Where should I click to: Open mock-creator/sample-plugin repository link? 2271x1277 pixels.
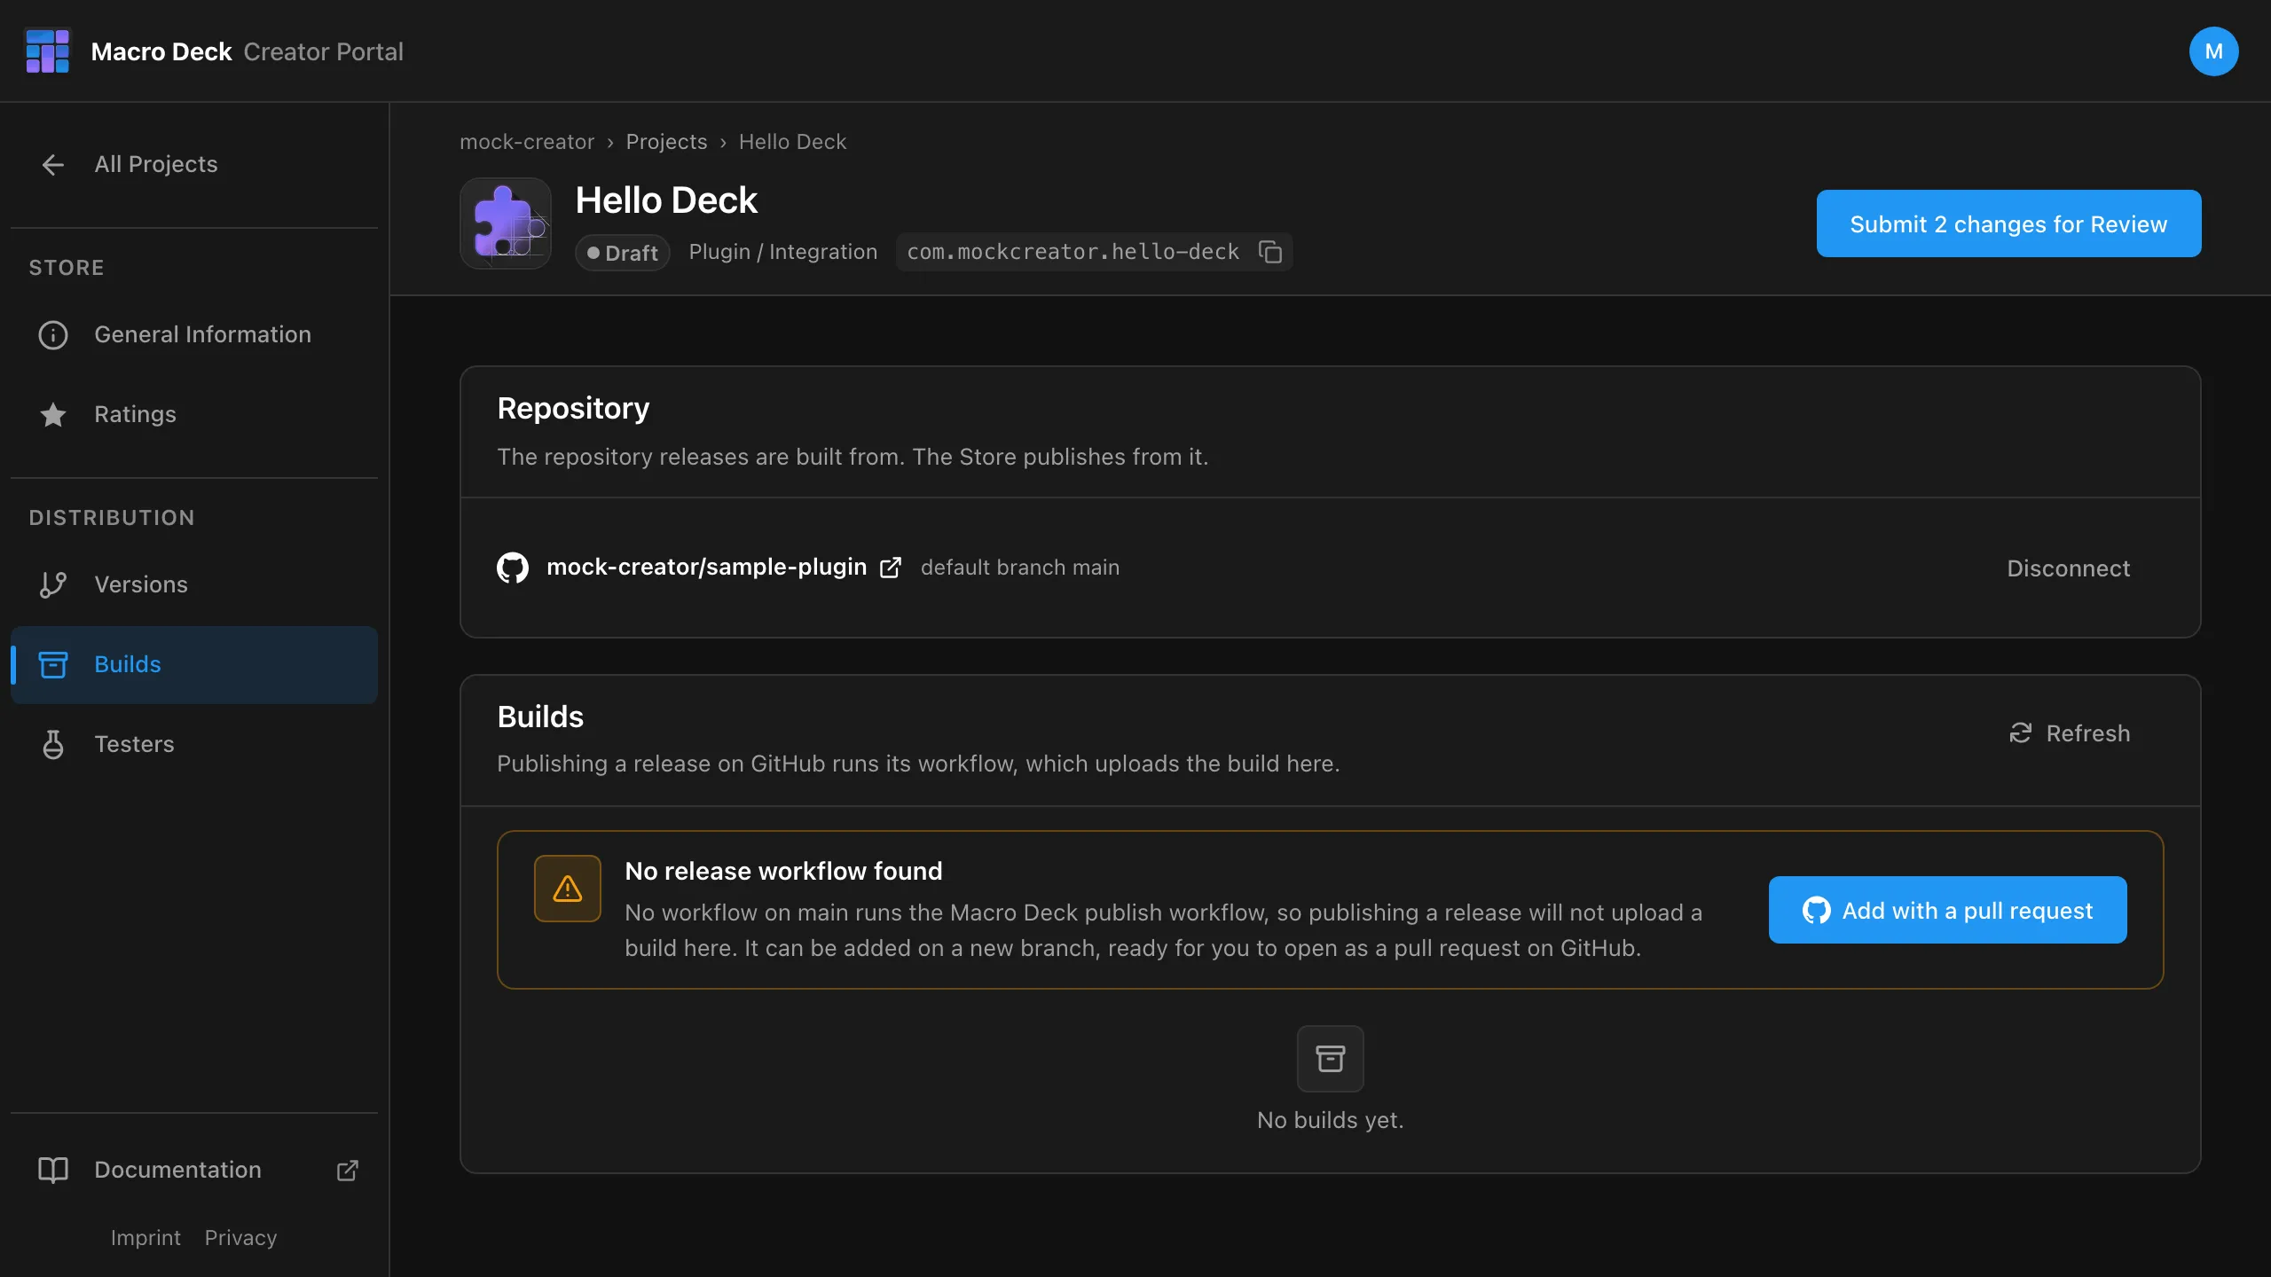[x=706, y=568]
